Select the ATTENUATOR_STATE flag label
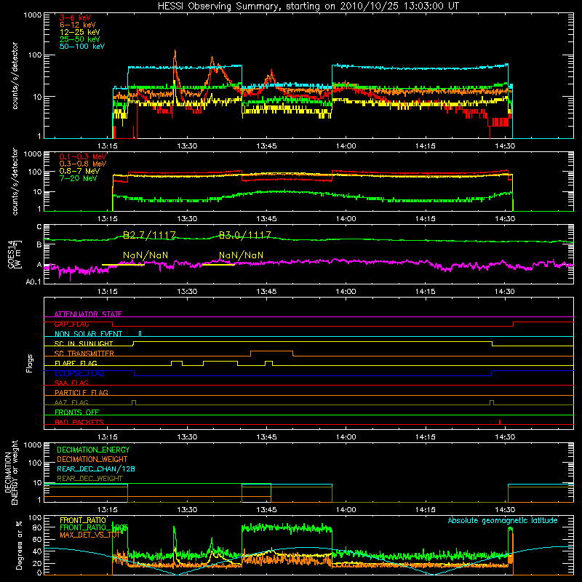Image resolution: width=582 pixels, height=582 pixels. [x=88, y=314]
